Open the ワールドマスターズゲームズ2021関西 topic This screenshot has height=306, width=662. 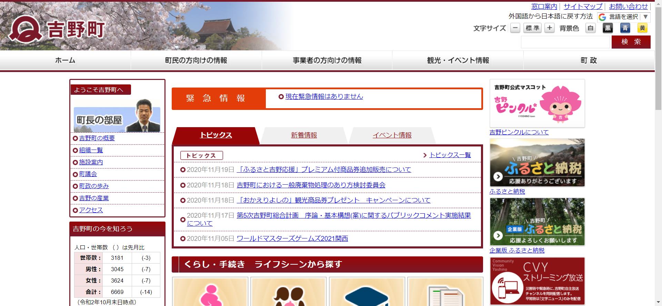(292, 238)
